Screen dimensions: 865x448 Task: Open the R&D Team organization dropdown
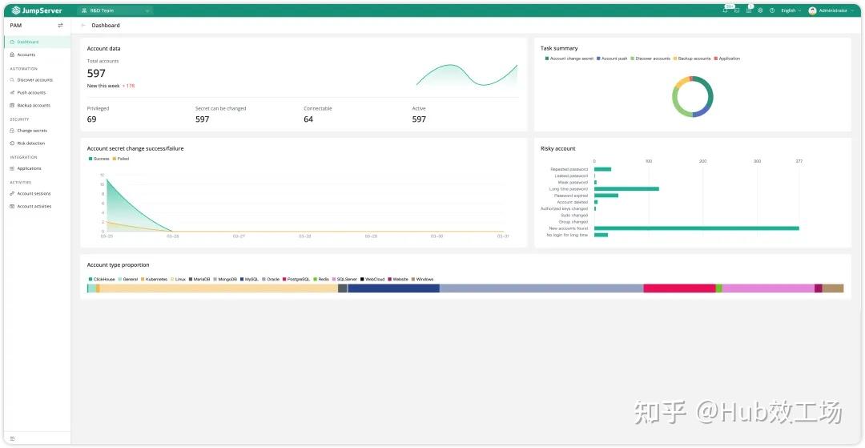click(x=115, y=10)
